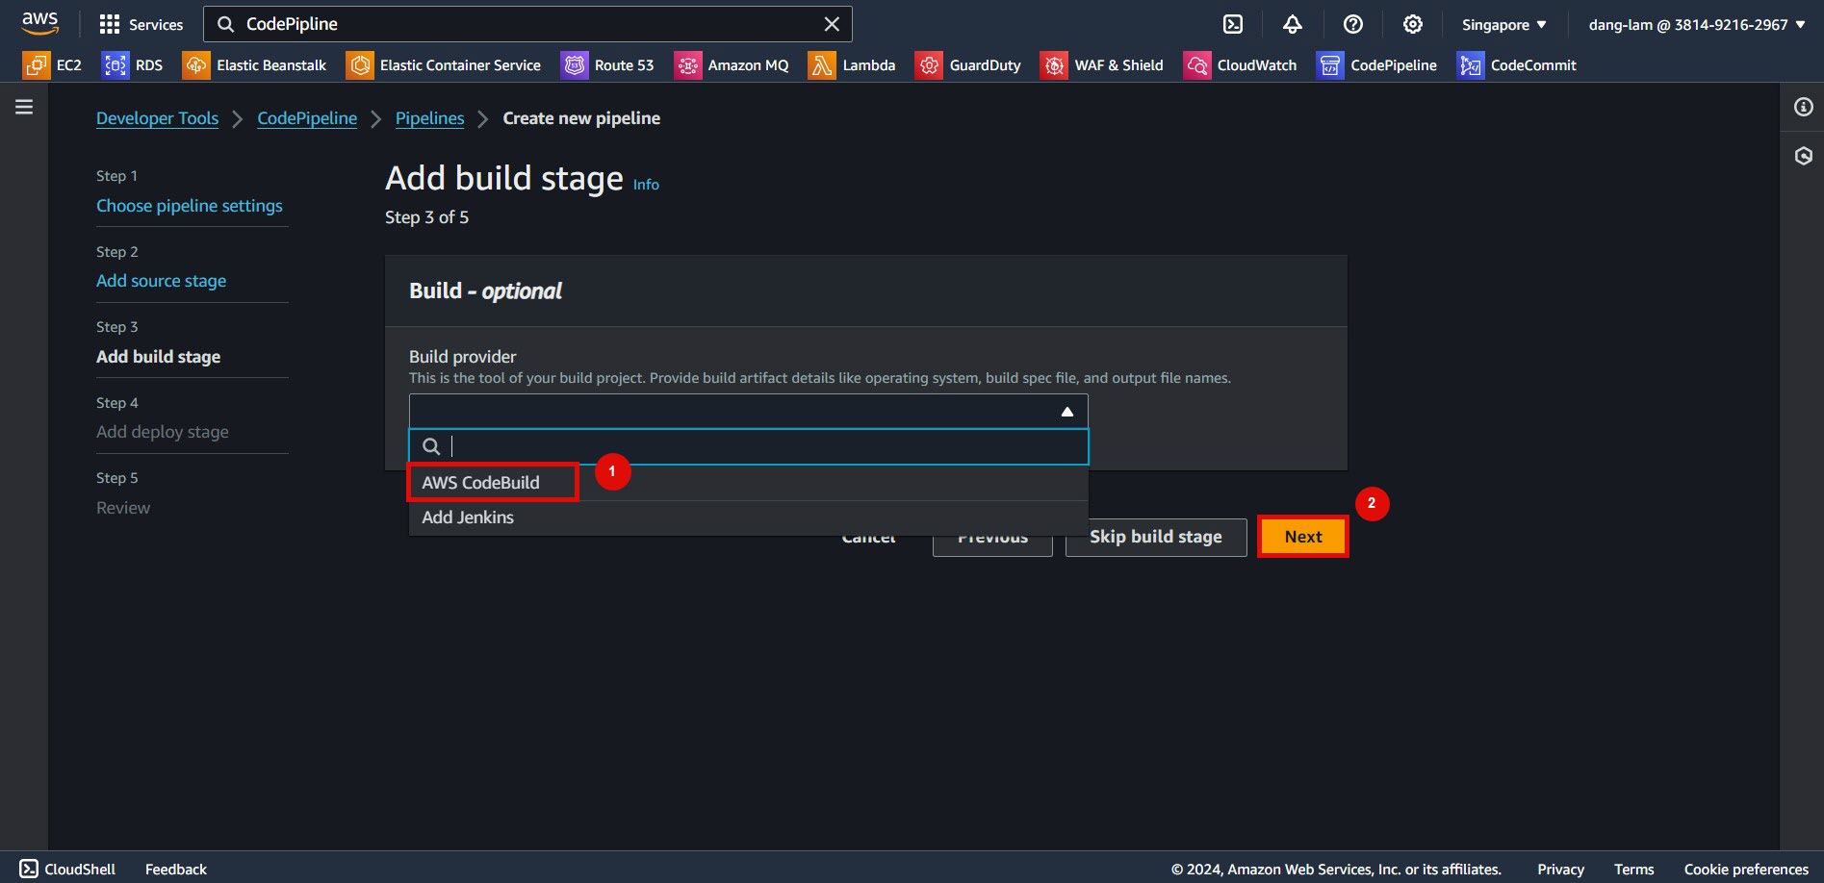
Task: Open Feedback in the footer
Action: [x=176, y=869]
